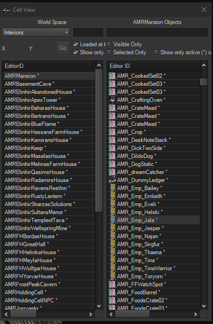The height and width of the screenshot is (324, 213).
Task: Enable the Visible Only checkbox
Action: coord(109,44)
